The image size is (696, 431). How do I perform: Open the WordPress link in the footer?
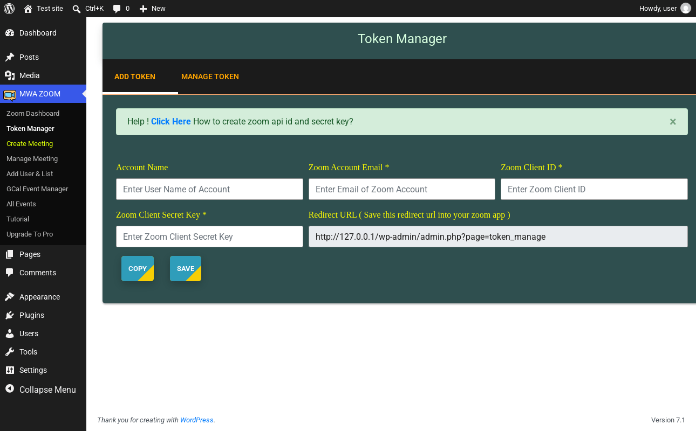pos(197,420)
